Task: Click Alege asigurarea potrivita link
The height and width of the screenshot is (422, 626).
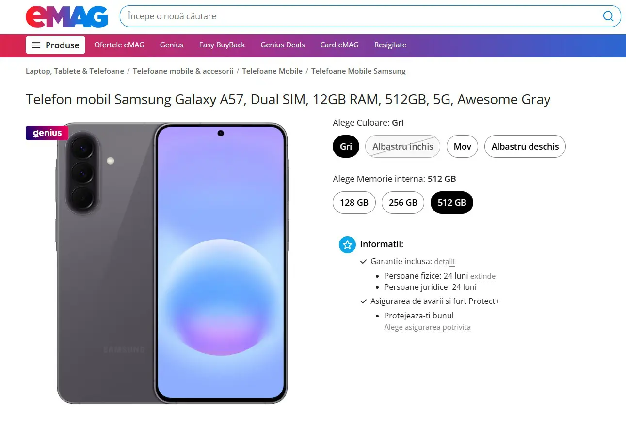Action: (427, 327)
